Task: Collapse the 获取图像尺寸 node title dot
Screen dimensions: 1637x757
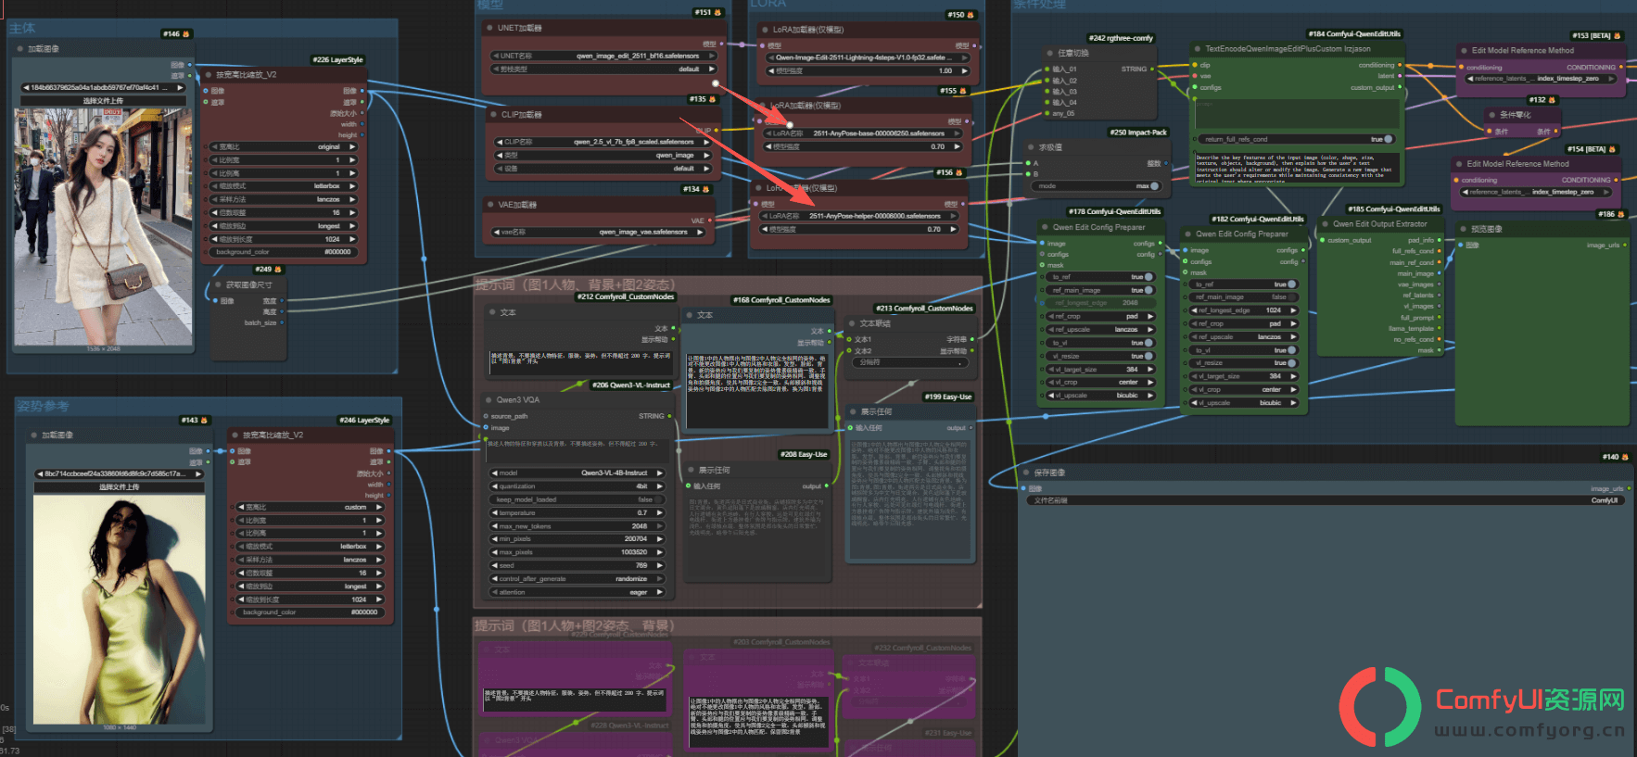Action: [x=218, y=285]
